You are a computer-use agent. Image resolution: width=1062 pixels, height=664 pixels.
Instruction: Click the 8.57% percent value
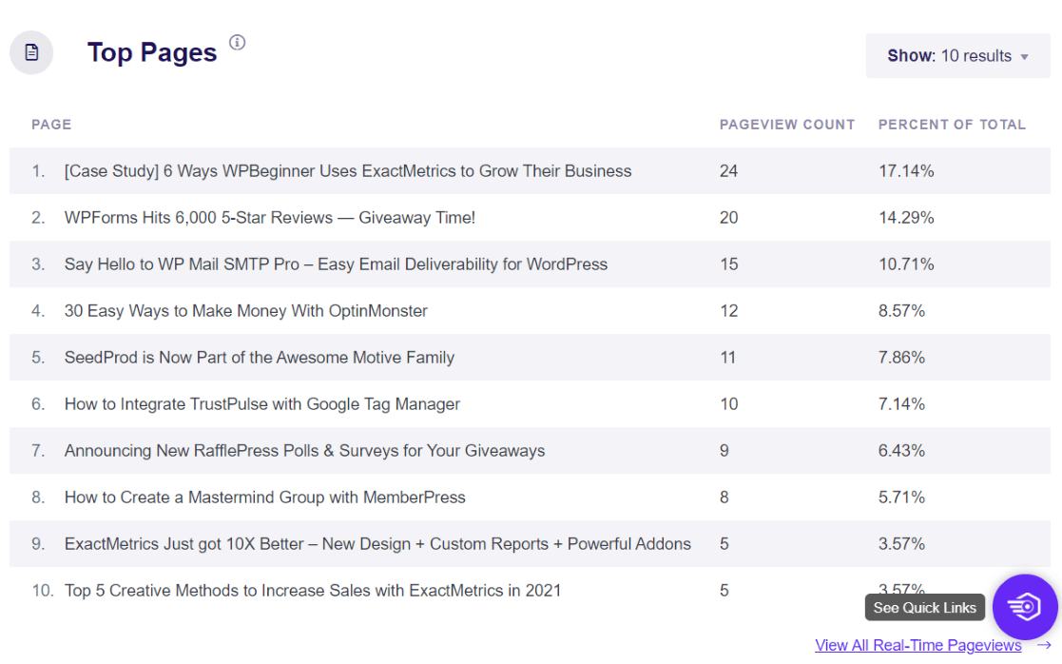point(901,311)
